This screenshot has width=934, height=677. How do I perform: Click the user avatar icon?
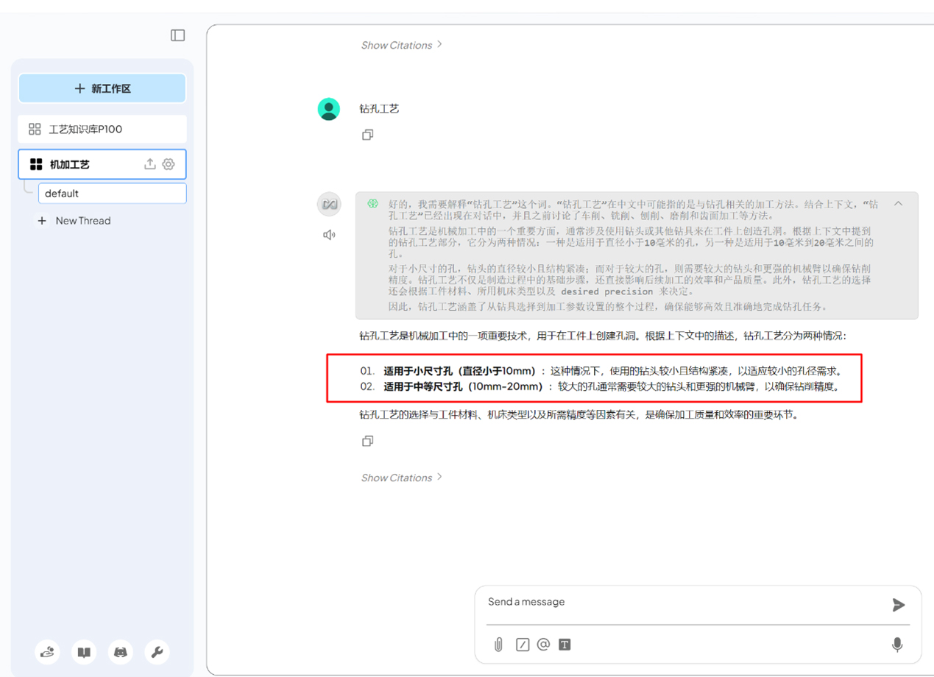click(x=328, y=109)
